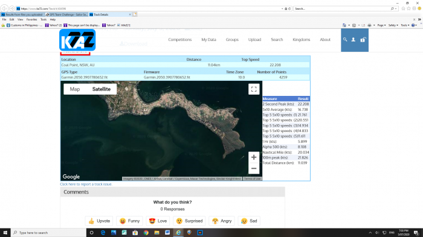Open Word from taskbar
Image resolution: width=423 pixels, height=237 pixels.
(x=167, y=233)
